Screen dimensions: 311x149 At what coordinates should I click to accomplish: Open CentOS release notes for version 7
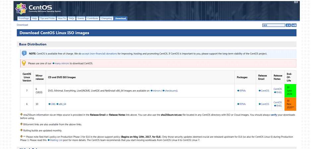tap(278, 89)
